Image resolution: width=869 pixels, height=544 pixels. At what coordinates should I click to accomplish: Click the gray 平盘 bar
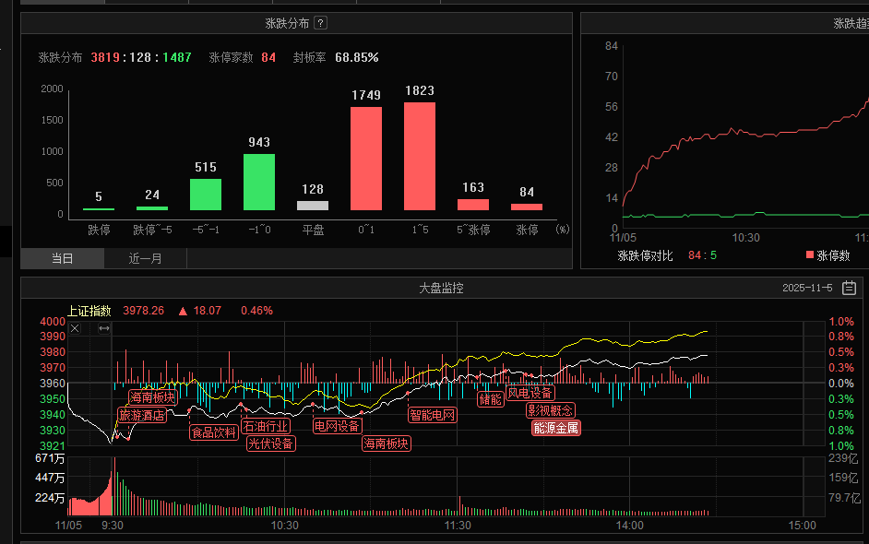click(x=313, y=206)
